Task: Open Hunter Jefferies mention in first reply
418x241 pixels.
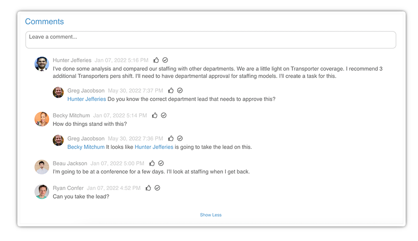Action: pyautogui.click(x=86, y=99)
